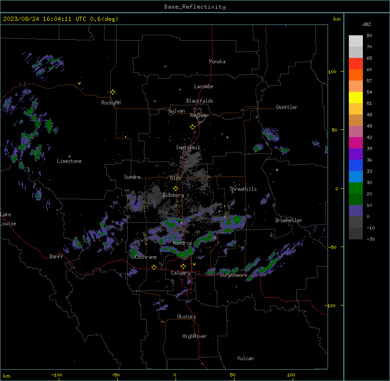Click the Okotoks city label
Screen dimensions: 390x381
[x=186, y=317]
